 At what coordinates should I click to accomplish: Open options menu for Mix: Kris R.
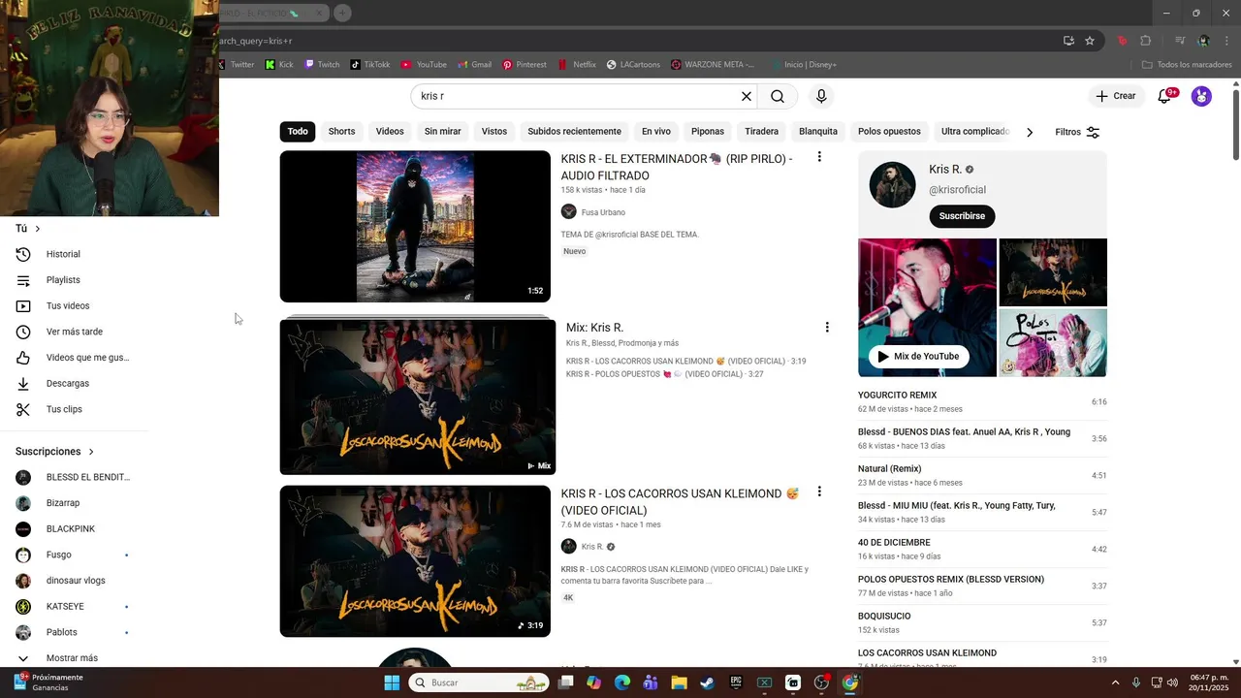pyautogui.click(x=827, y=328)
